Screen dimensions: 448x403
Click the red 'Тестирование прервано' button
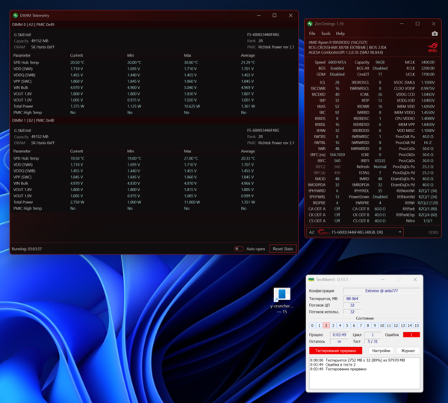(x=335, y=351)
